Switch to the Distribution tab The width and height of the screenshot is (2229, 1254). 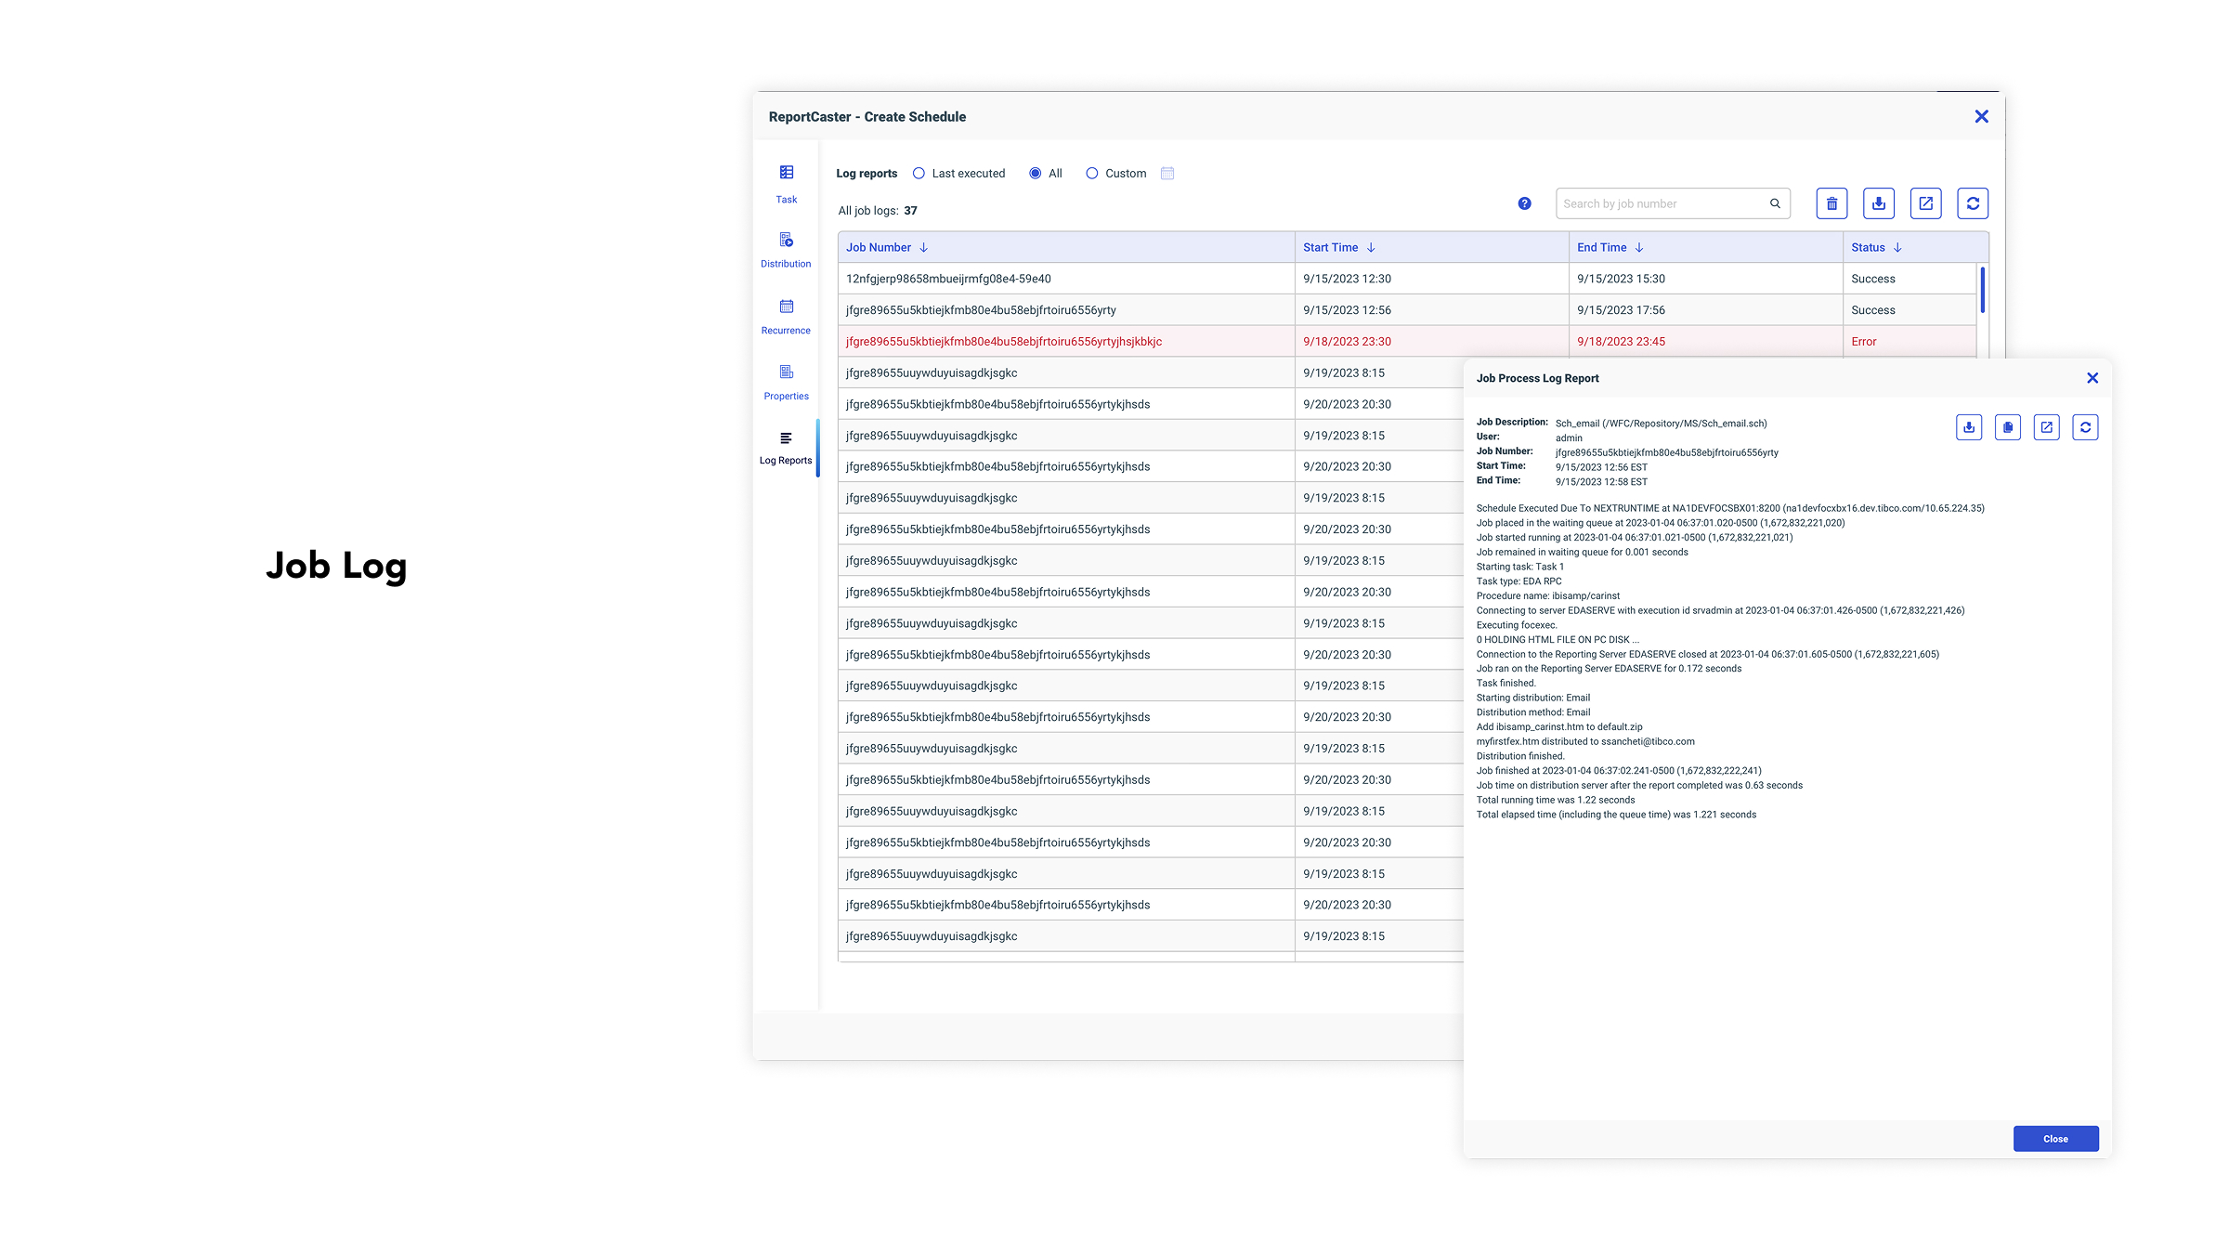[x=786, y=250]
